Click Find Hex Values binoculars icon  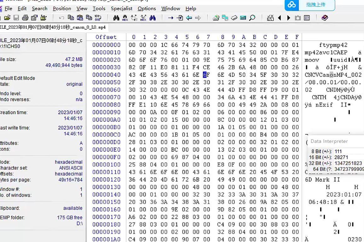coord(125,18)
